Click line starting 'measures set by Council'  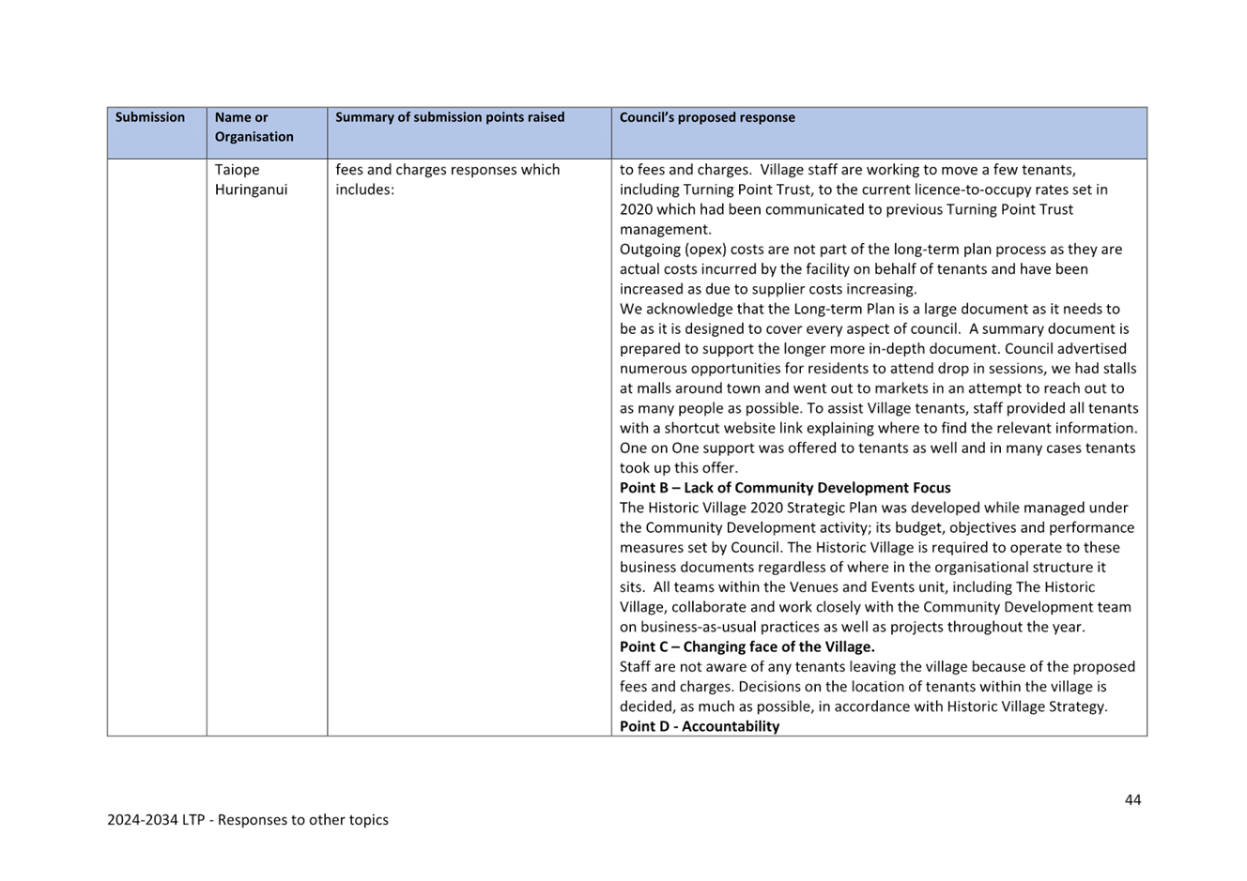tap(870, 547)
